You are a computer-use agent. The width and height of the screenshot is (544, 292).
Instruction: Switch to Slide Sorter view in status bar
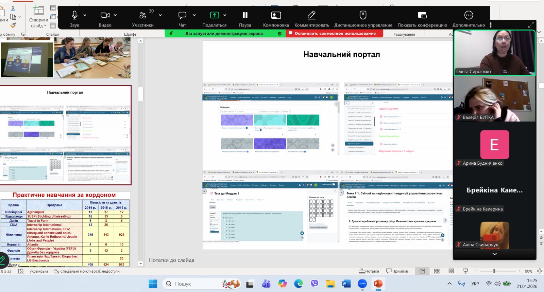point(437,271)
